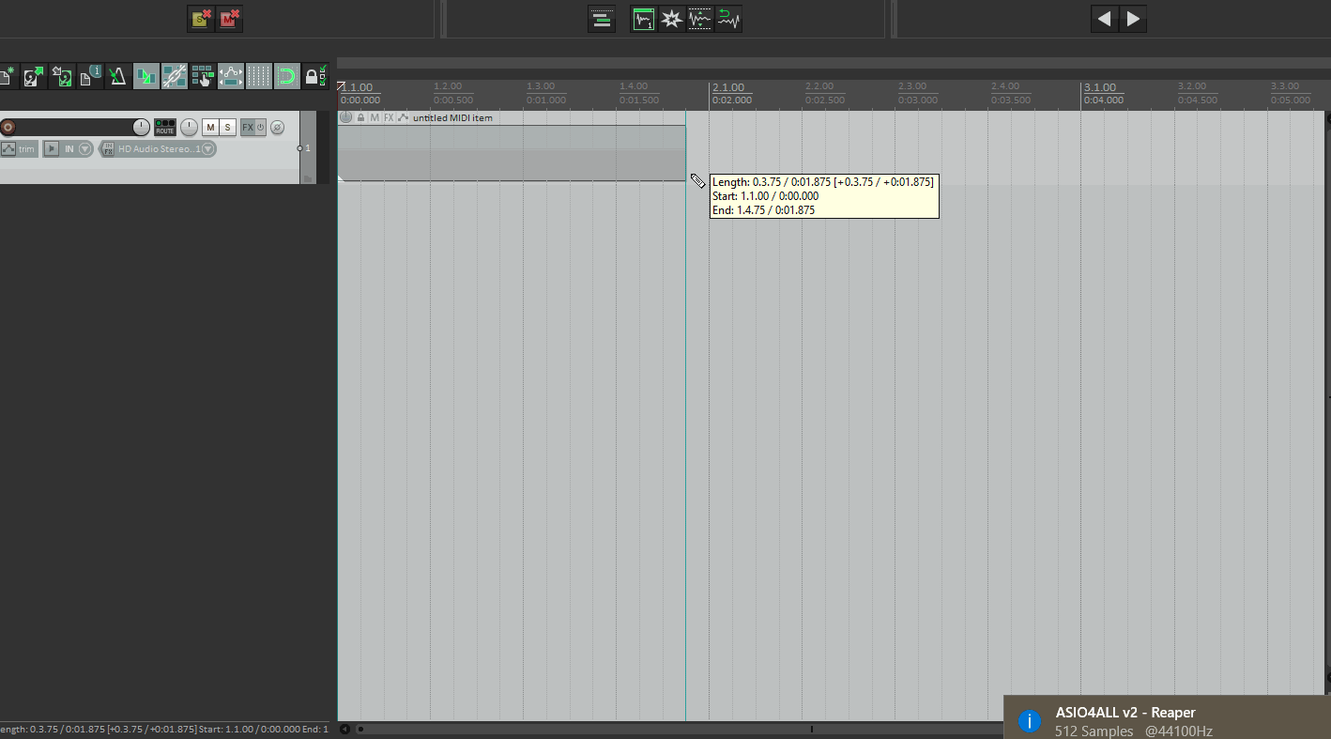Open track 1 ROUTE routing button
Viewport: 1331px width, 739px height.
click(165, 128)
